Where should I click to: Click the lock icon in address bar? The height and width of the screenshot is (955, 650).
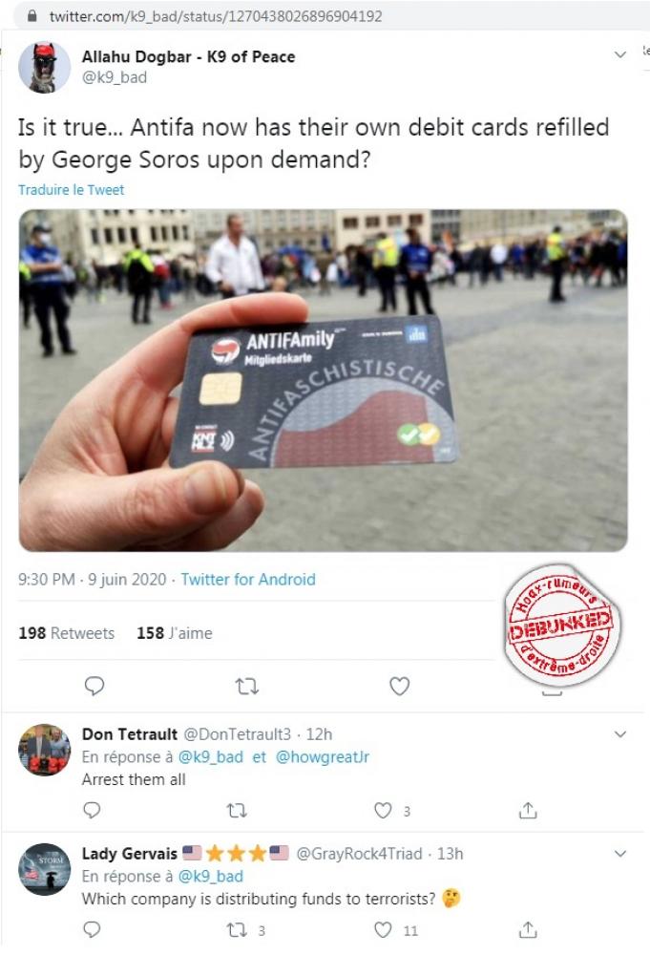32,16
